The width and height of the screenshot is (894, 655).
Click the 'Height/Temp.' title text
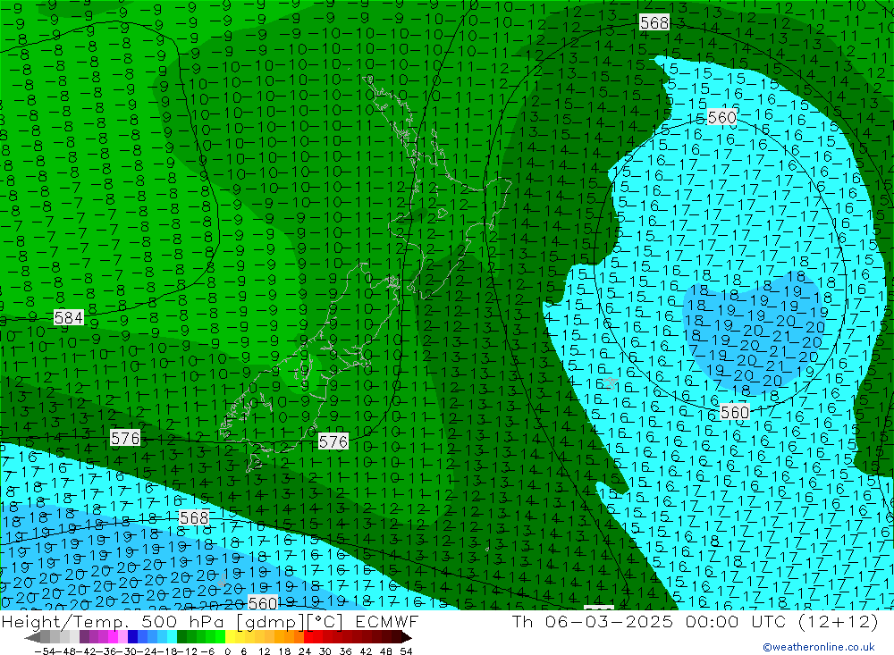(x=66, y=622)
